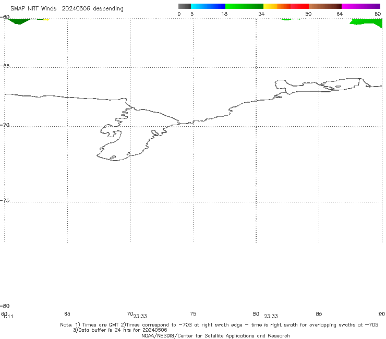Click the longitude label '75' on the bottom axis
The width and height of the screenshot is (386, 339).
pyautogui.click(x=193, y=313)
